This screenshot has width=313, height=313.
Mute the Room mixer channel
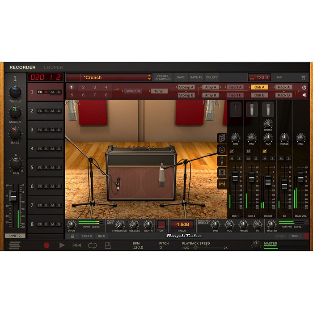[x=265, y=158]
